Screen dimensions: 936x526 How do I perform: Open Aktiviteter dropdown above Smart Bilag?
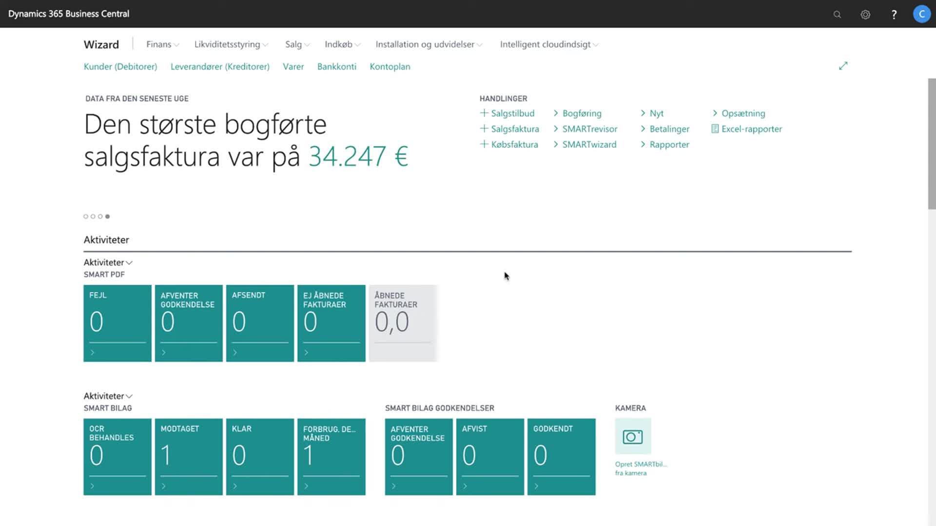[x=108, y=396]
